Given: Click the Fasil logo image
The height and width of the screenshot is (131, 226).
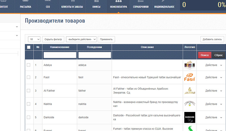Looking at the screenshot, I should point(190,77).
